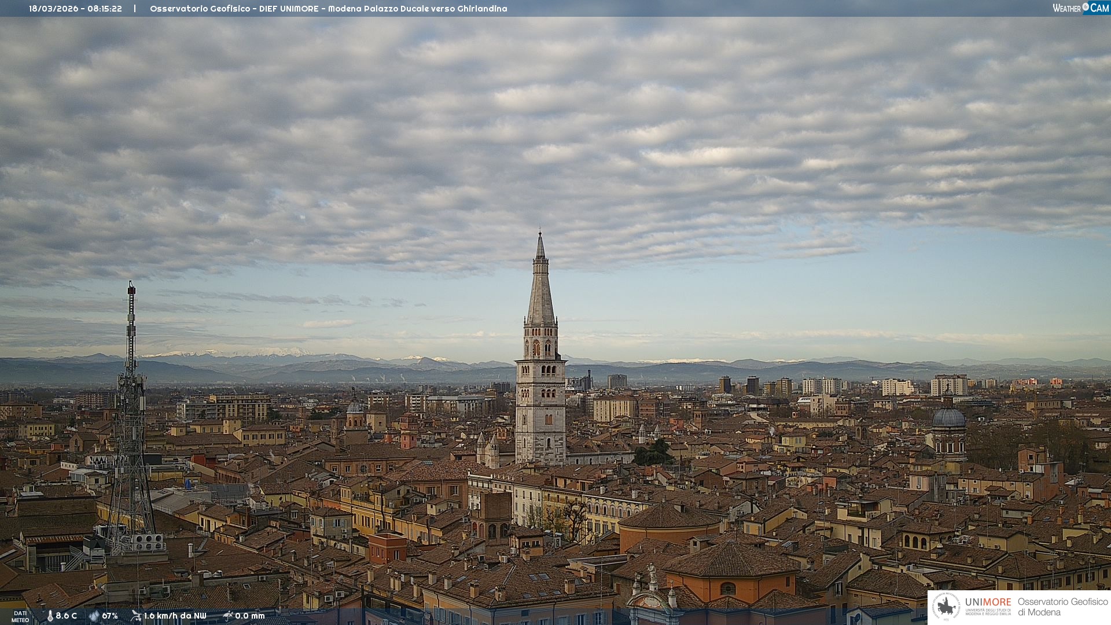Click the 8.6 C temperature reading
Image resolution: width=1111 pixels, height=625 pixels.
[67, 616]
